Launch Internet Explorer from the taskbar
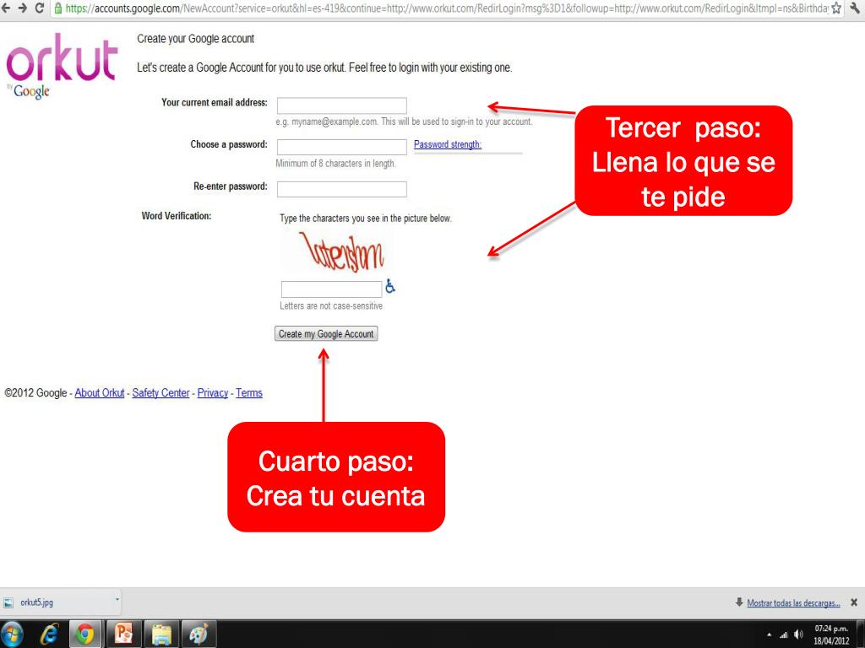Screen dimensions: 865x648 [49, 634]
